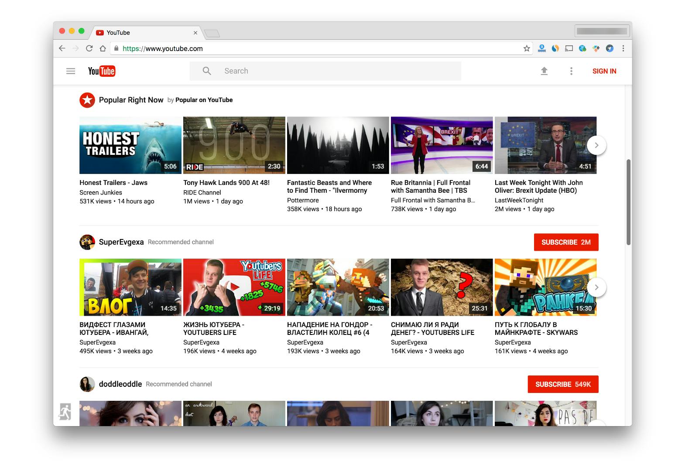The width and height of the screenshot is (685, 471).
Task: Click the Popular Right Now star avatar
Action: click(x=87, y=100)
